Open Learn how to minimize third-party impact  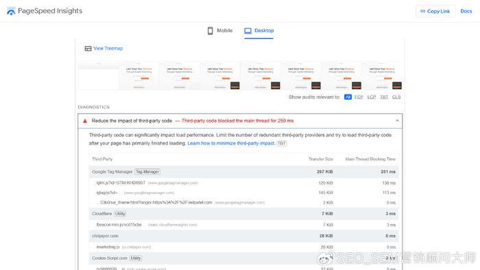point(231,143)
